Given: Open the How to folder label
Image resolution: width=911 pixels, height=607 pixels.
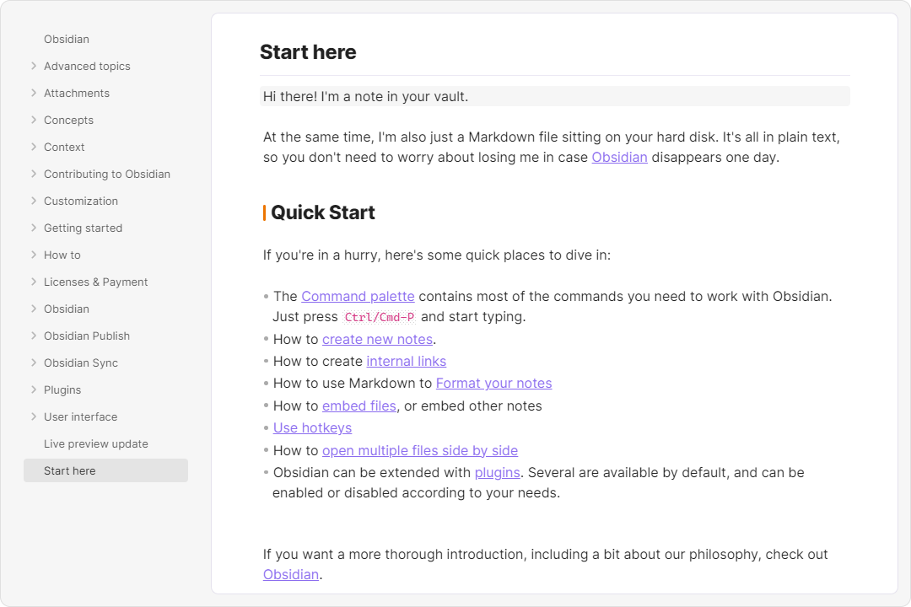Looking at the screenshot, I should pyautogui.click(x=62, y=255).
